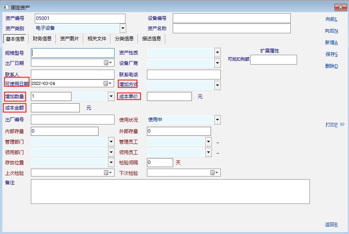Click the window icon in title bar

pyautogui.click(x=6, y=7)
